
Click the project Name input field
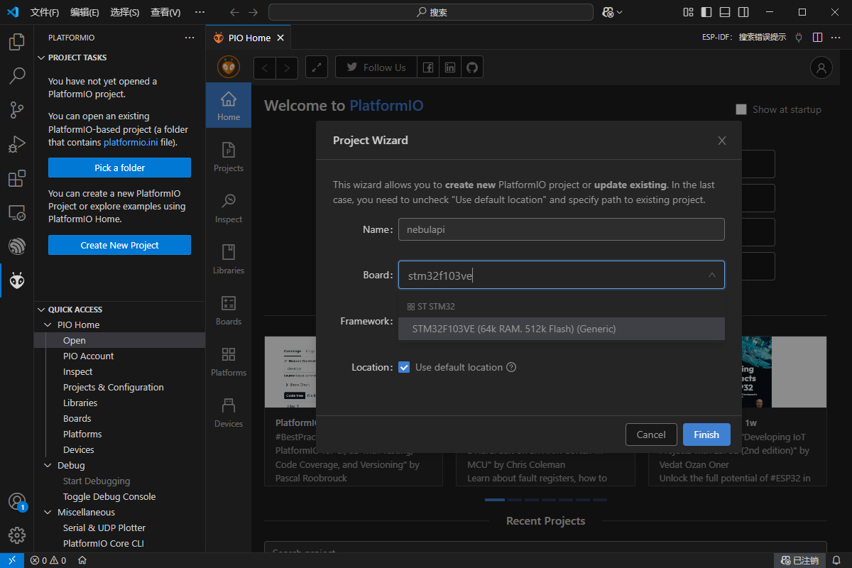(x=561, y=229)
